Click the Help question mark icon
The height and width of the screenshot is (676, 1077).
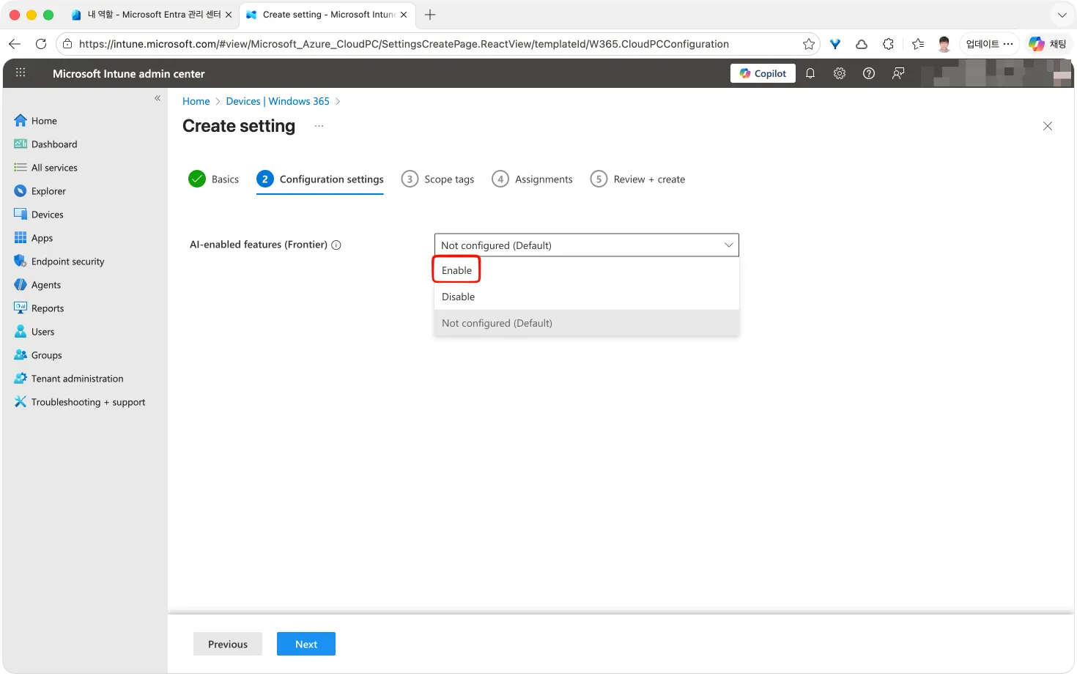[869, 73]
